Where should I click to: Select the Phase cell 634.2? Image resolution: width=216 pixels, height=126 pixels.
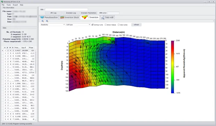31,100
